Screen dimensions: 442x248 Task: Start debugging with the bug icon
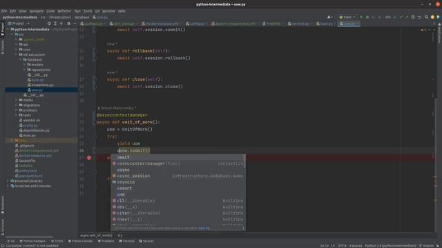coord(367,17)
